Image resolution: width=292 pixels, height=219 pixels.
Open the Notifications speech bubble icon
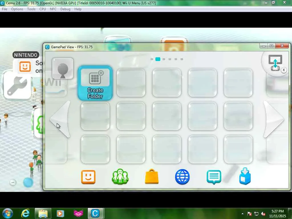coord(214,177)
